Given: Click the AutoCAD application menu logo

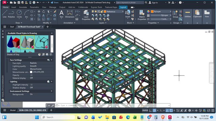Looking at the screenshot, I should tap(4, 2).
